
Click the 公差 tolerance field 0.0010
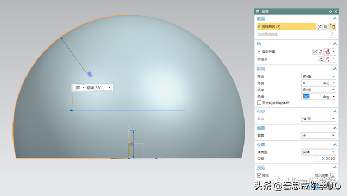tap(325, 159)
